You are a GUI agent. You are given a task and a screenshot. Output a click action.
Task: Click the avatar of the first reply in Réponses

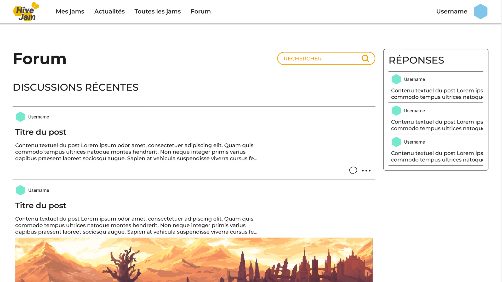pyautogui.click(x=396, y=79)
